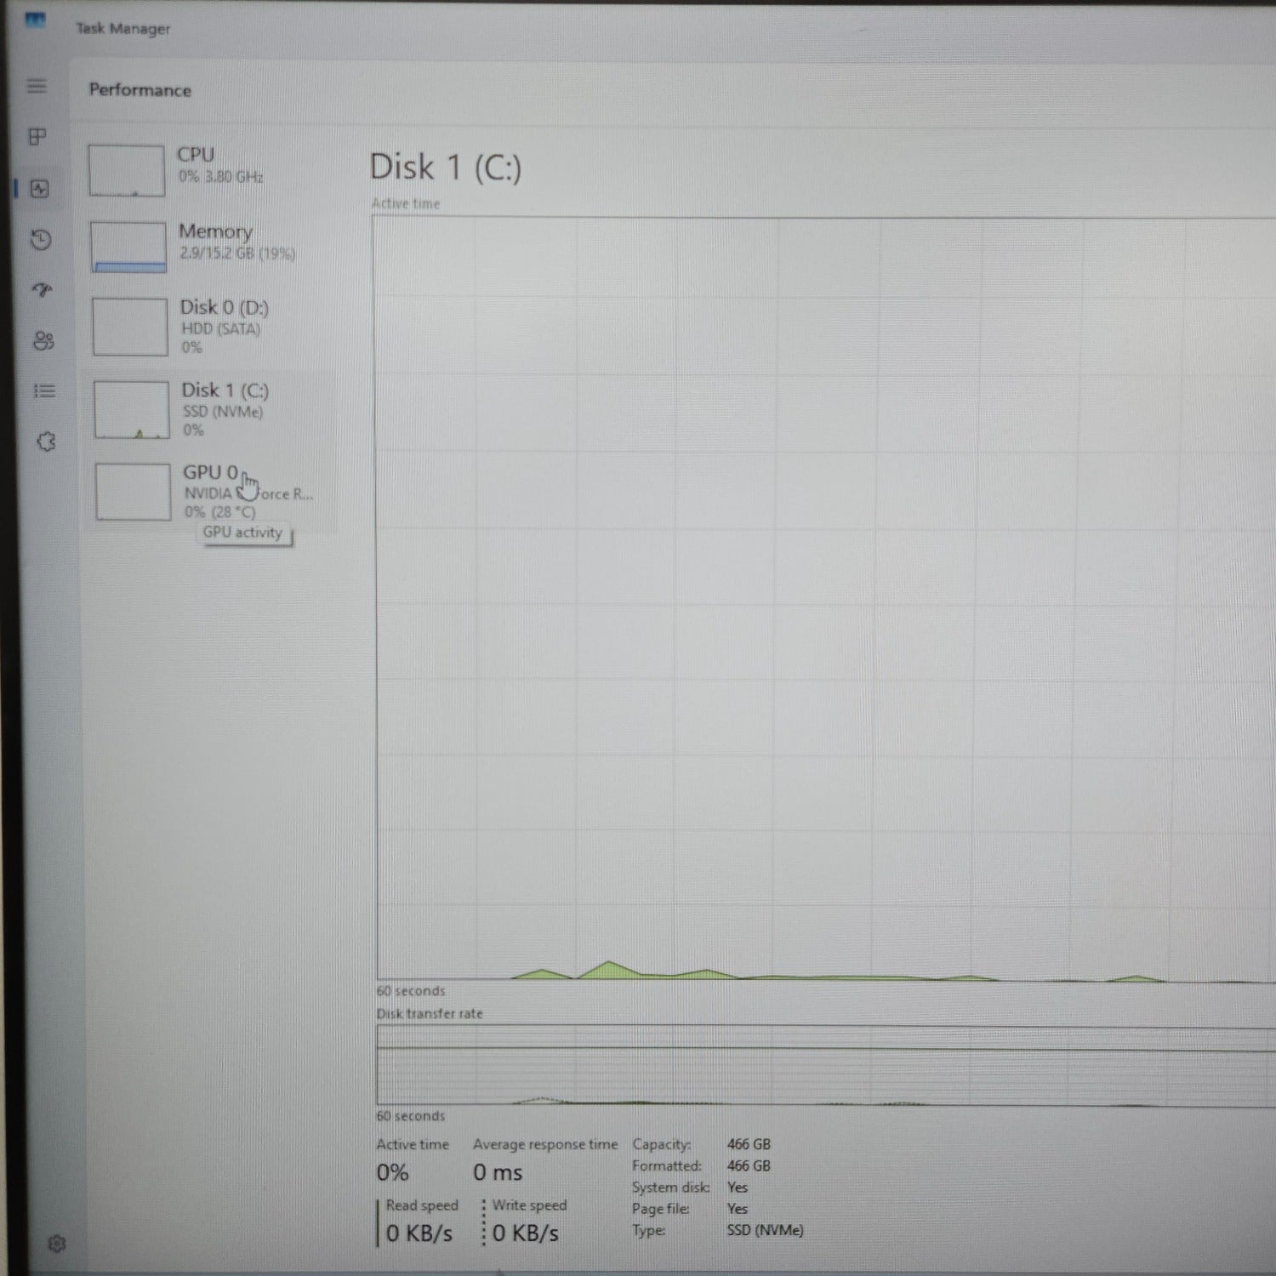This screenshot has width=1276, height=1276.
Task: Go to the Startup apps icon
Action: coord(42,290)
